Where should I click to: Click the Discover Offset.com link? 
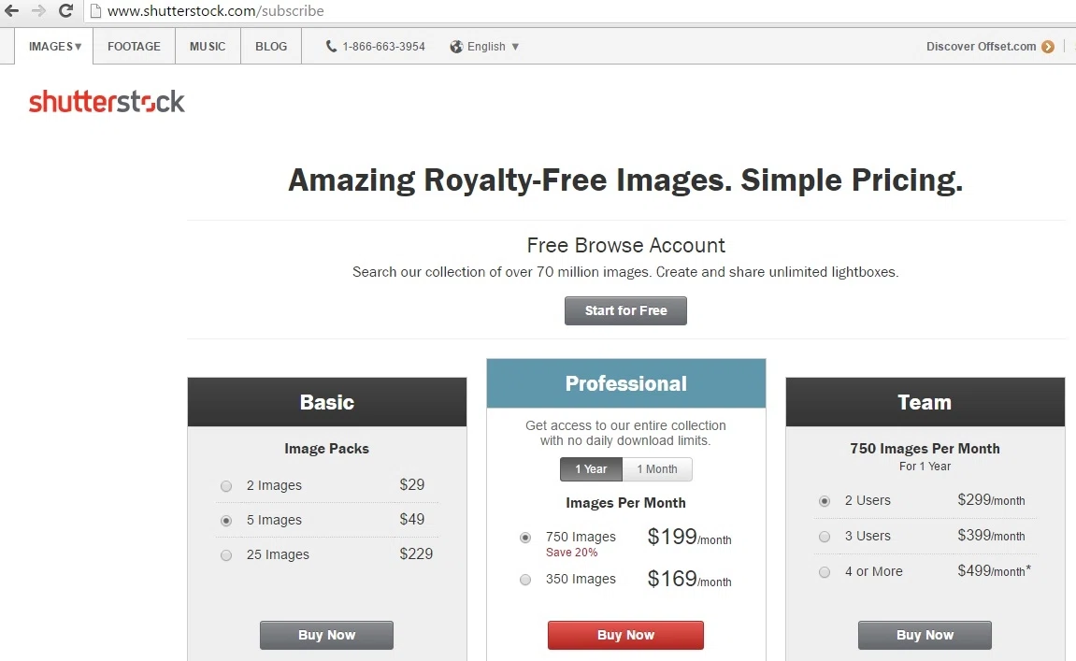(981, 46)
